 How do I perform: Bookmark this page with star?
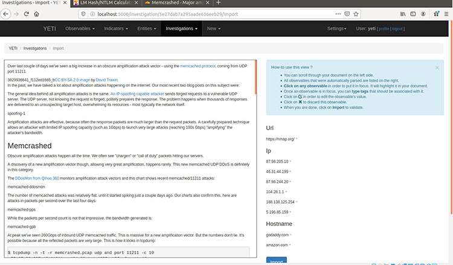tap(356, 14)
